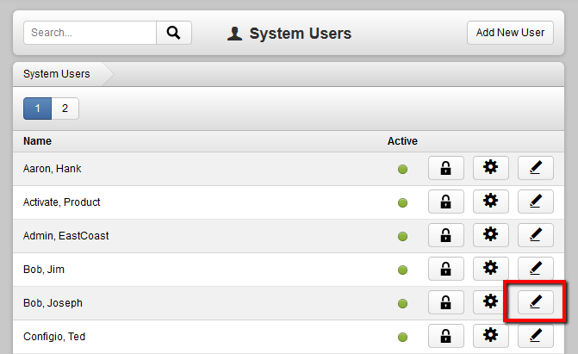Edit Configio, Ted via pencil icon
578x354 pixels.
pos(536,336)
